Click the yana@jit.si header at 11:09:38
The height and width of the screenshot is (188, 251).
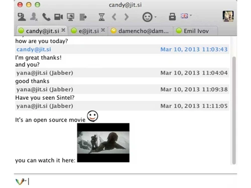(122, 89)
